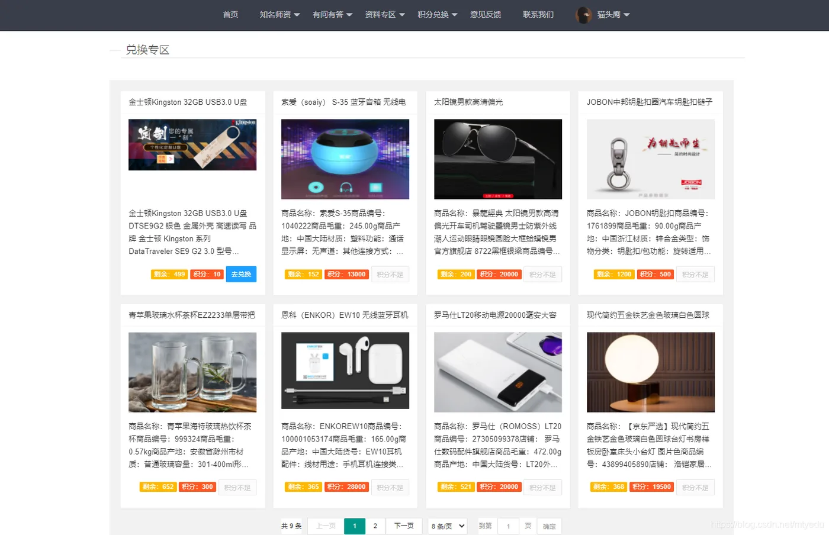Click the jump-to page number input
Screen dimensions: 829x535
[x=508, y=526]
